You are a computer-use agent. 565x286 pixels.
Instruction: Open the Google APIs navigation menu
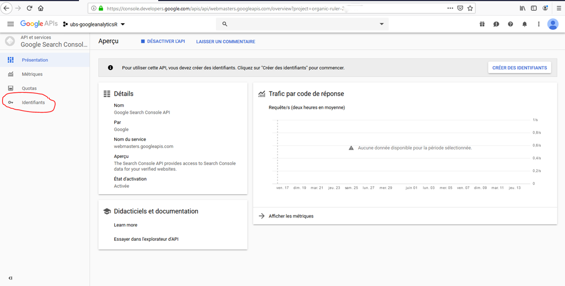pyautogui.click(x=10, y=24)
